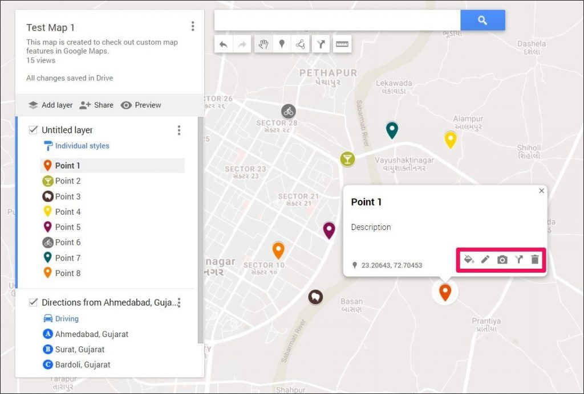
Task: Click the brown tooth marker on map
Action: (315, 297)
